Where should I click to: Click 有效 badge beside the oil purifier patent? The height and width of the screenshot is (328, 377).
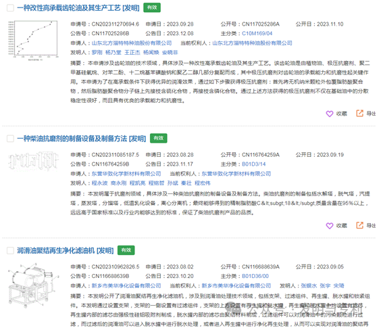[x=126, y=250]
